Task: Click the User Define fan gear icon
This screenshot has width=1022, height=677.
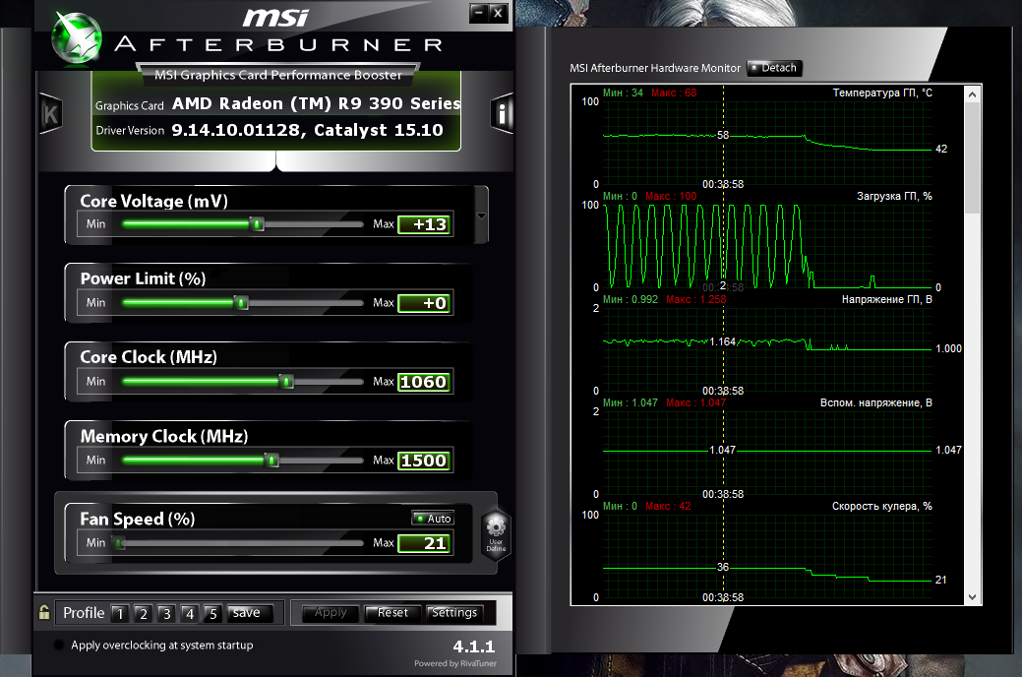Action: [x=496, y=533]
